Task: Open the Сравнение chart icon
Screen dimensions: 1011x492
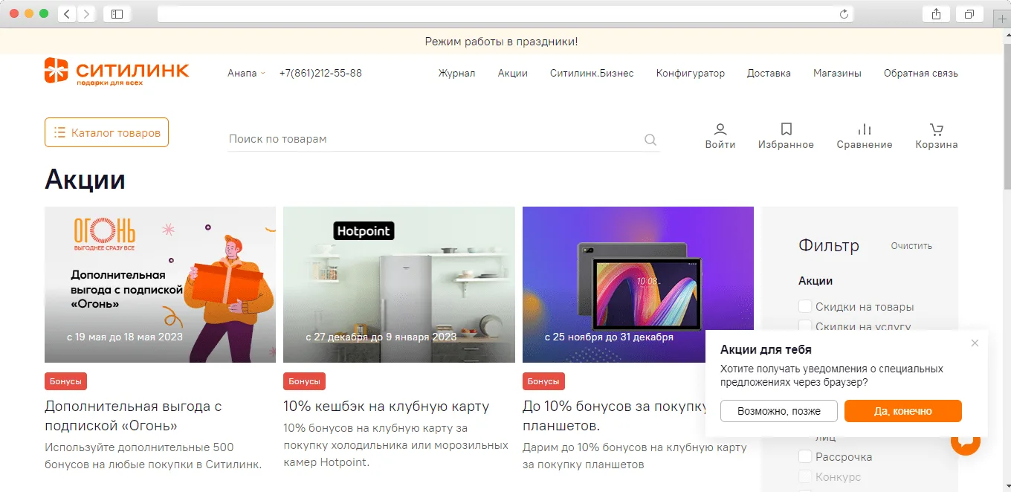Action: (x=865, y=129)
